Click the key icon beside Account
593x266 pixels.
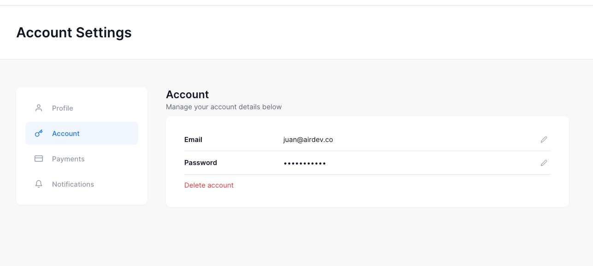tap(39, 133)
